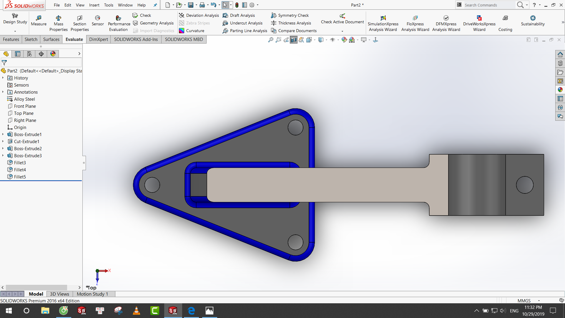Open Dynamic Annotation Views icon

click(301, 40)
